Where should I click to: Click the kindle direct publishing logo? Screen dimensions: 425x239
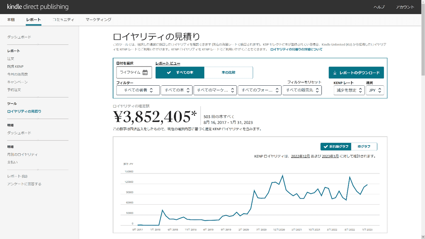[x=38, y=7]
